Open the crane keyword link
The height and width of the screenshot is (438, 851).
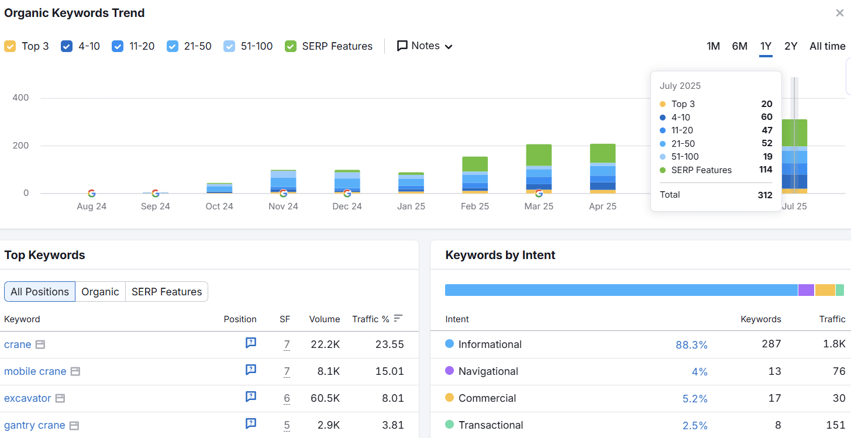pyautogui.click(x=18, y=344)
